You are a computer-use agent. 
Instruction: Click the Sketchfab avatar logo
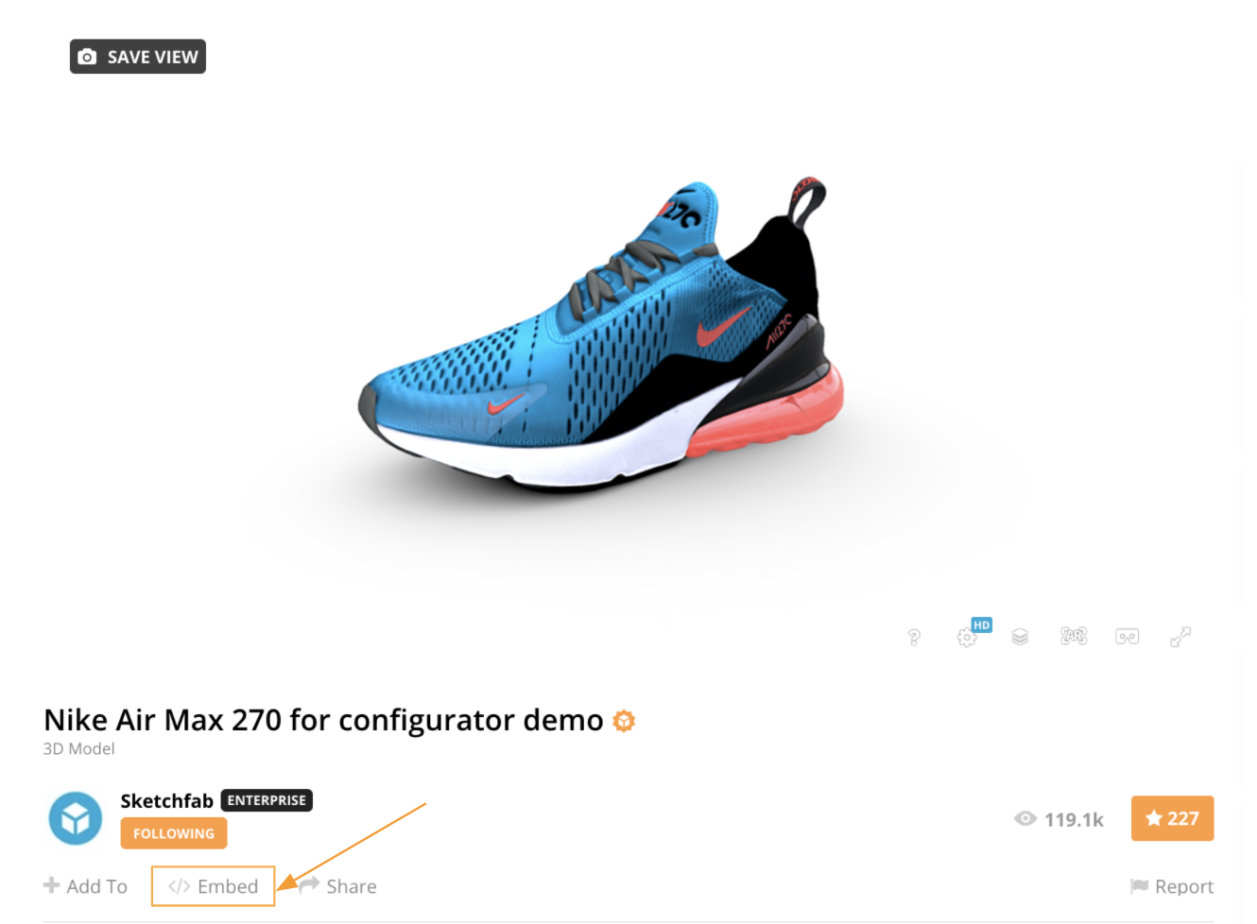[x=76, y=818]
